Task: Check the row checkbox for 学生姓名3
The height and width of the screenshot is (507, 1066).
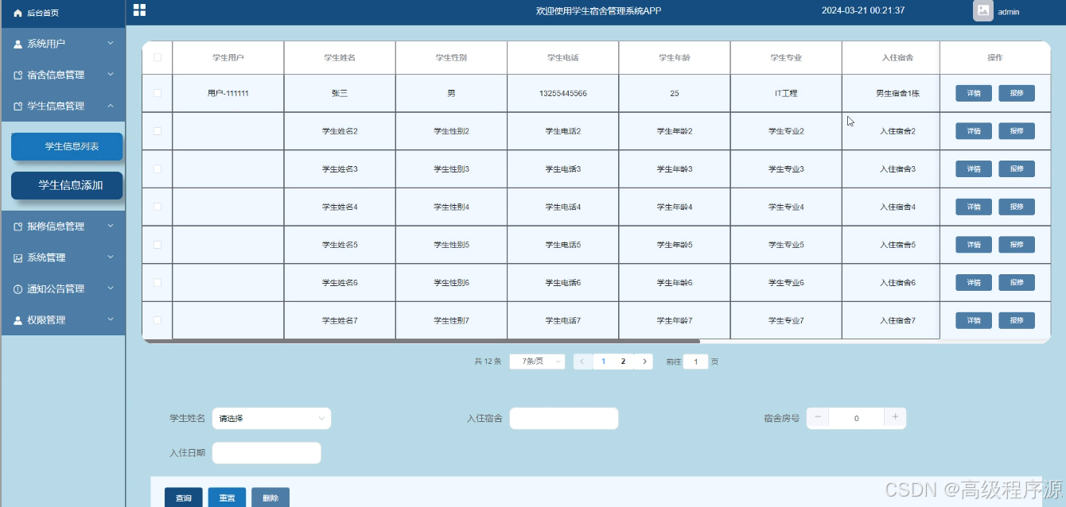Action: (158, 168)
